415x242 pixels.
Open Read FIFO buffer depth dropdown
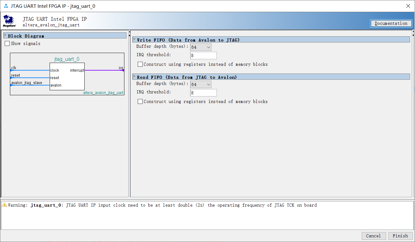[201, 84]
